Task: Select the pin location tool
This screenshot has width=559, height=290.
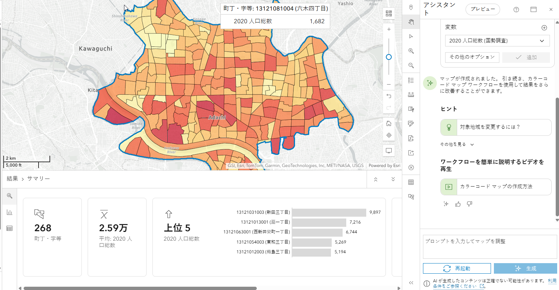Action: [411, 8]
